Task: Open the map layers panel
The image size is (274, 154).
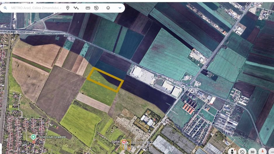Action: (x=108, y=8)
